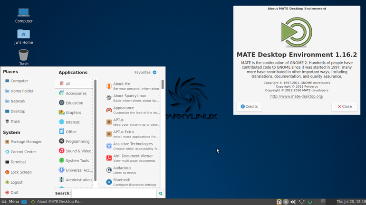Screen dimensions: 366x205
Task: Open Trash entry in Places list
Action: coord(13,121)
